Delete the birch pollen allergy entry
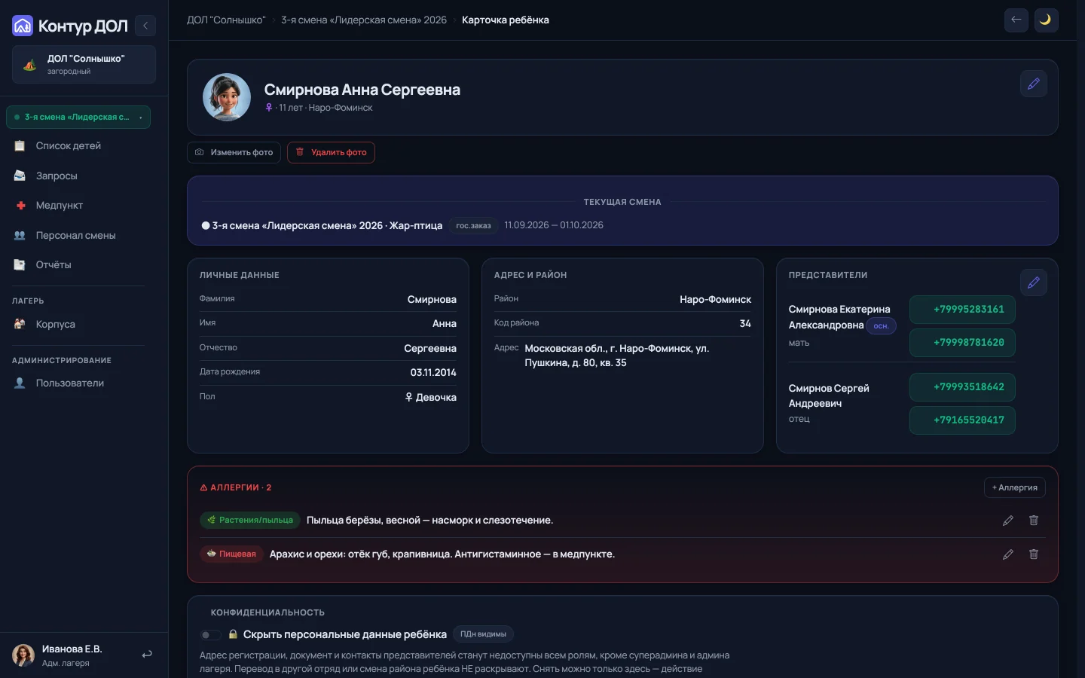 tap(1034, 521)
